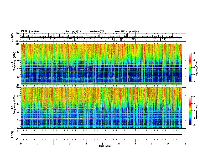
Task: Select the date label "Jan. 19, 2023"
Action: pos(73,32)
